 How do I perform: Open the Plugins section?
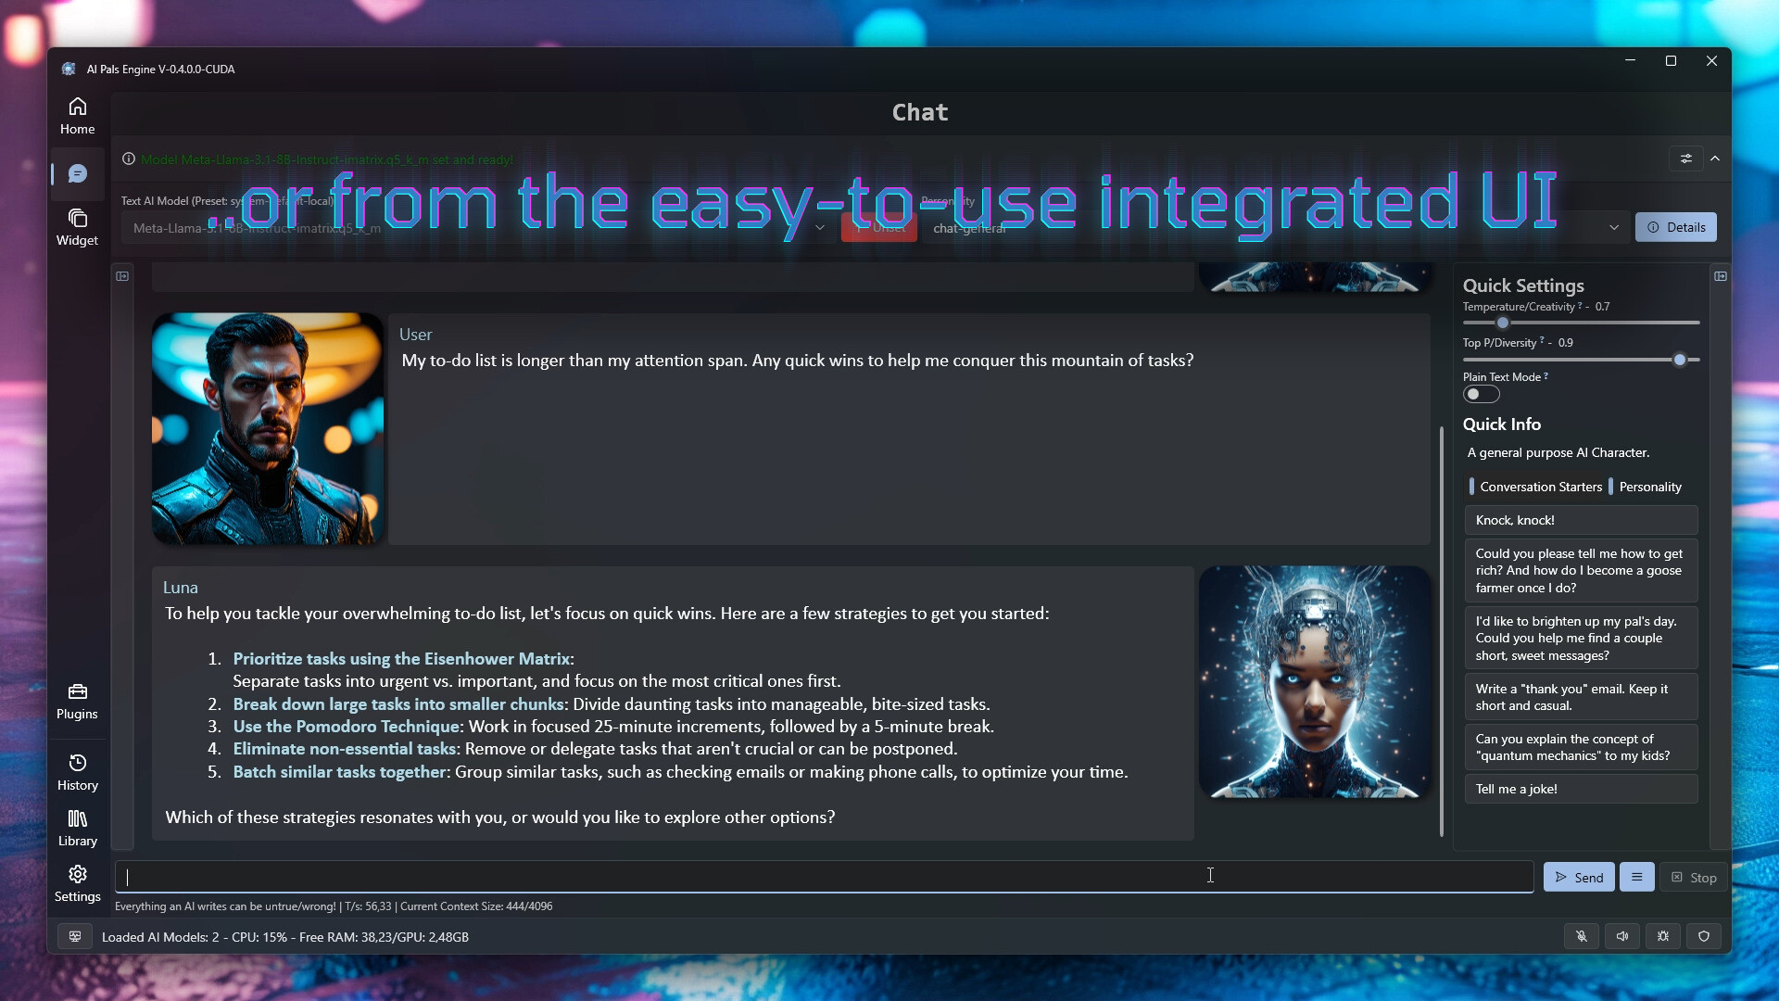(x=77, y=701)
